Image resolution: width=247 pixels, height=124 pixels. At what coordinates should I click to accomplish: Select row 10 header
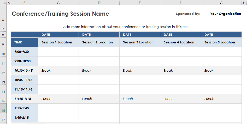point(3,52)
